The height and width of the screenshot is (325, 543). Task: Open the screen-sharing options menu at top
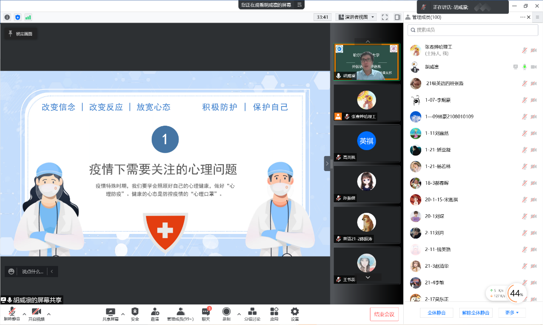click(x=299, y=5)
